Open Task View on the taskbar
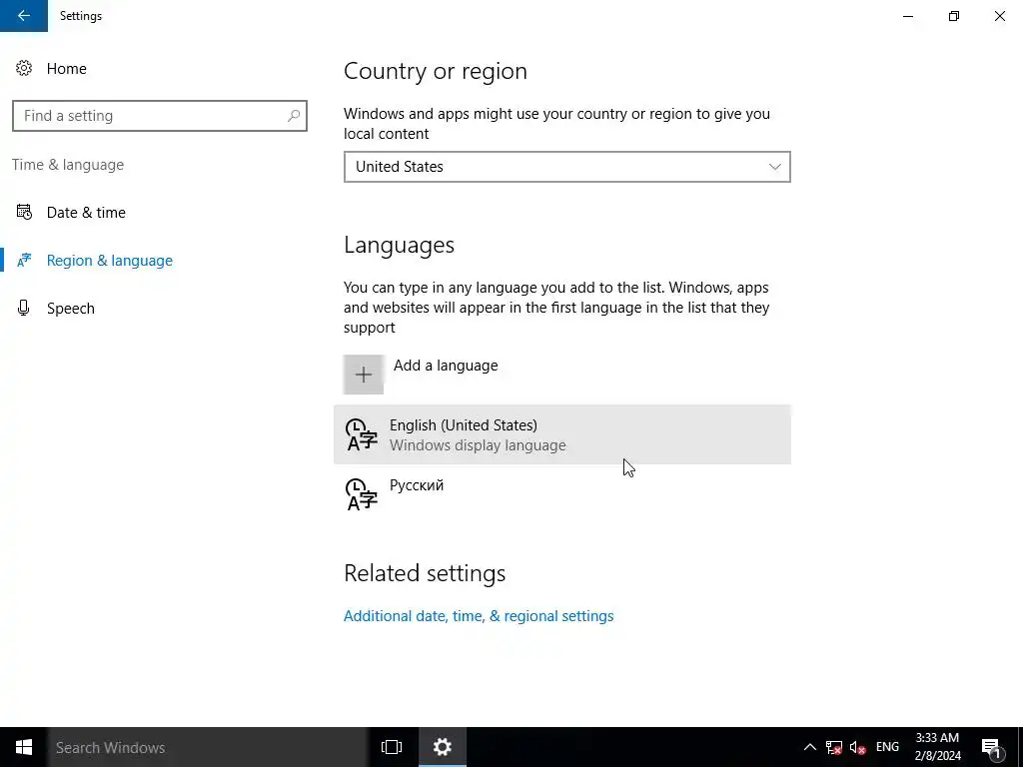The image size is (1023, 767). click(x=392, y=747)
